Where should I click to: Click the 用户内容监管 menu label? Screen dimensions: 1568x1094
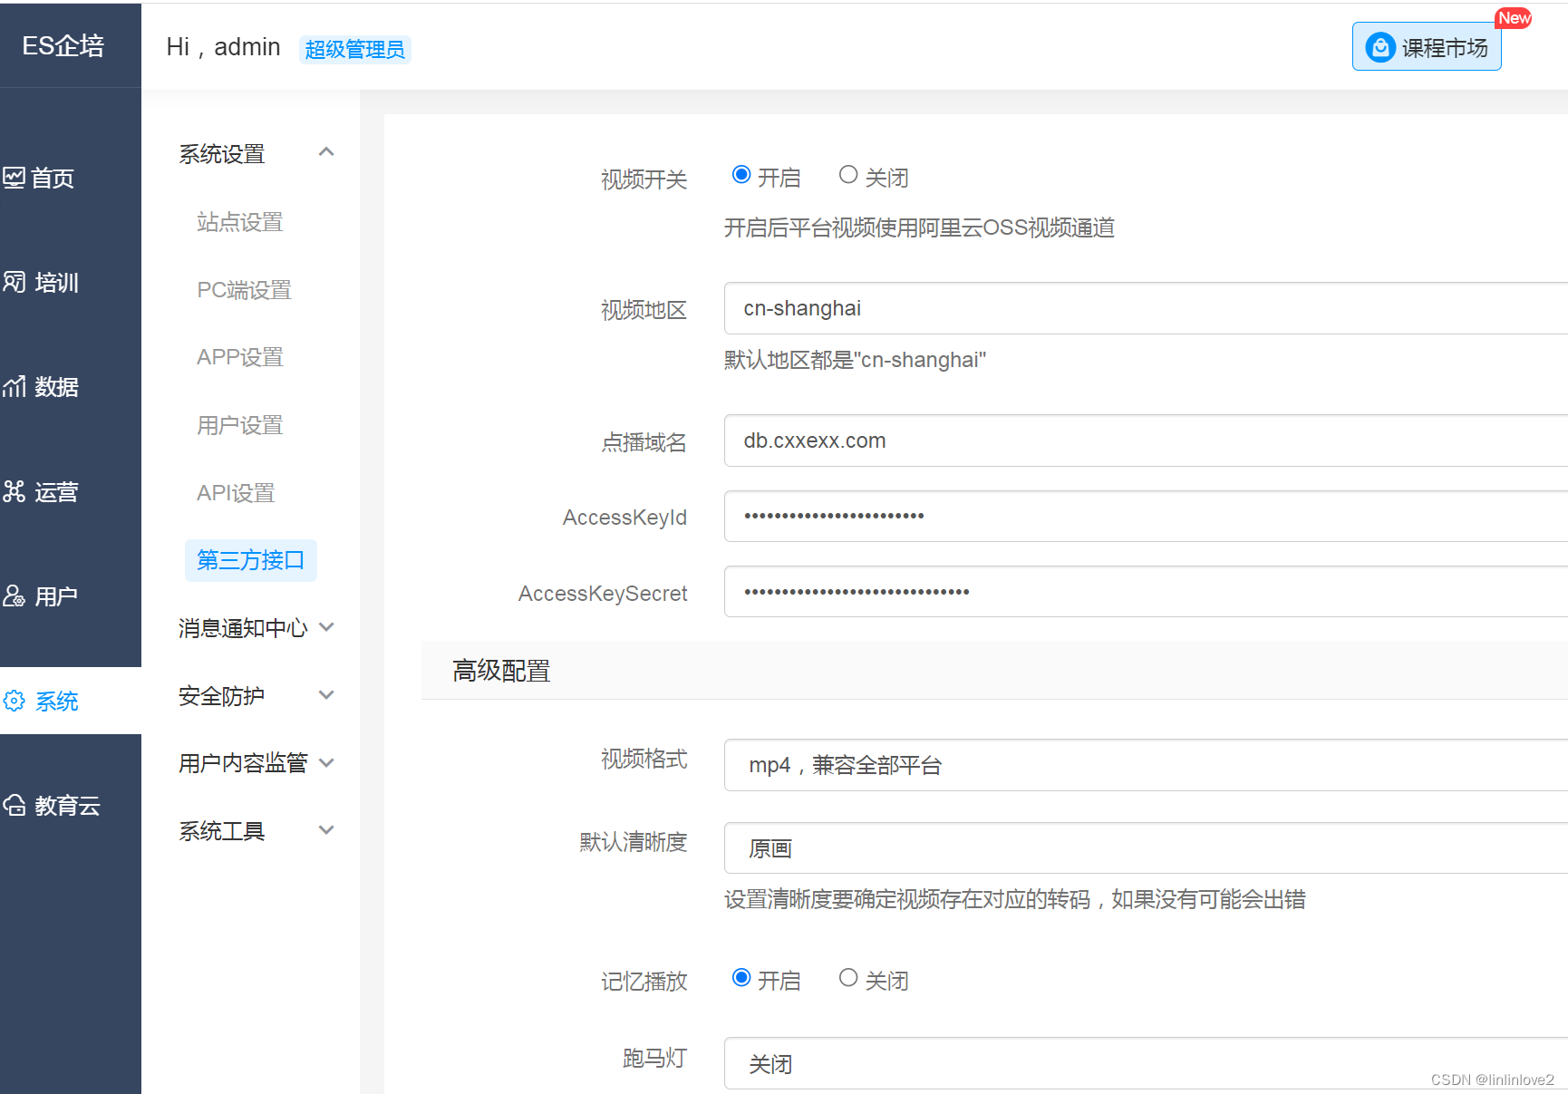pos(243,763)
